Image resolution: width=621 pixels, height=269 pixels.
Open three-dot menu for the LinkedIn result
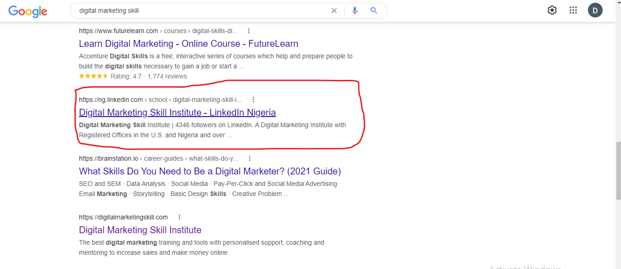(253, 100)
